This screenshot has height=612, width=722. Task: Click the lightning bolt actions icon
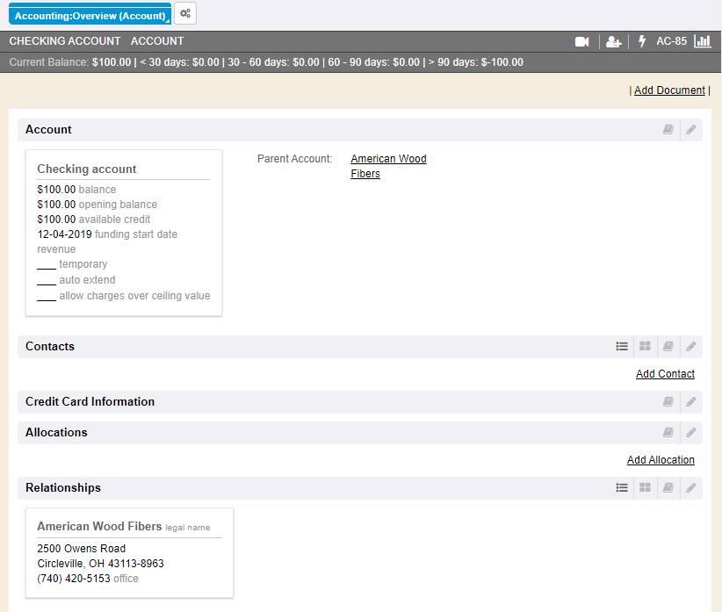point(642,41)
